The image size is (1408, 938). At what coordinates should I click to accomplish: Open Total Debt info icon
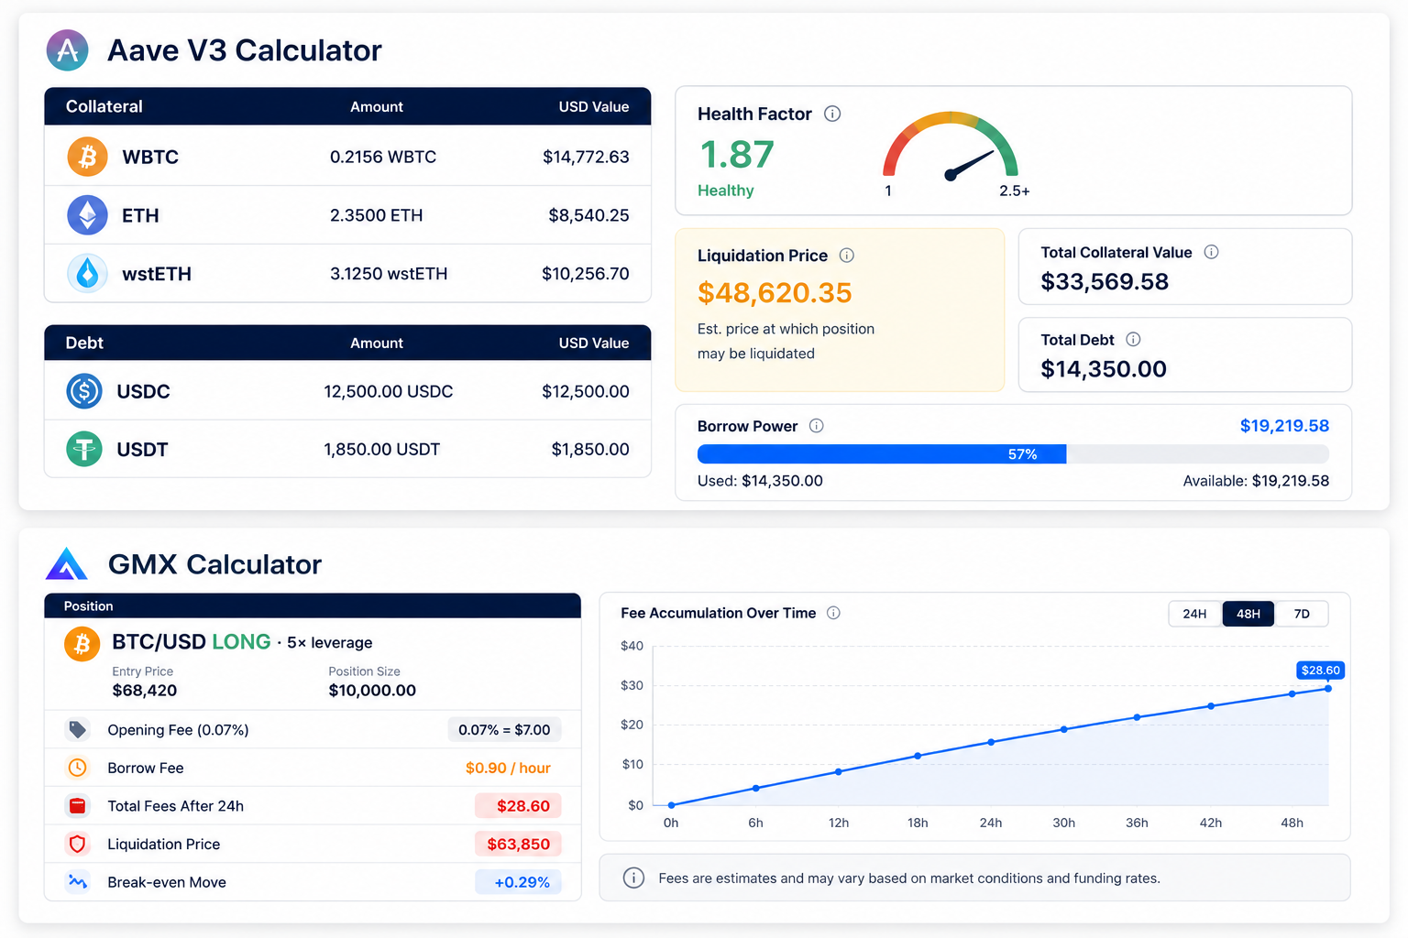(1133, 339)
